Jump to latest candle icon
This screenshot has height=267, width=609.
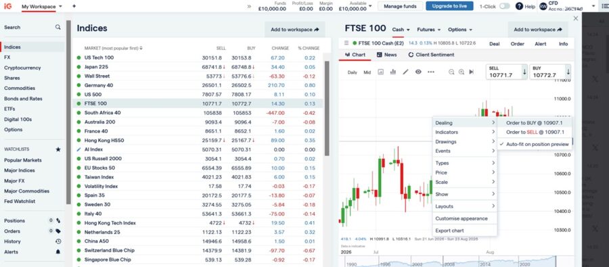coord(472,72)
